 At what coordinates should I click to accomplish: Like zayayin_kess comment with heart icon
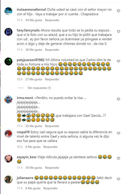118,158
